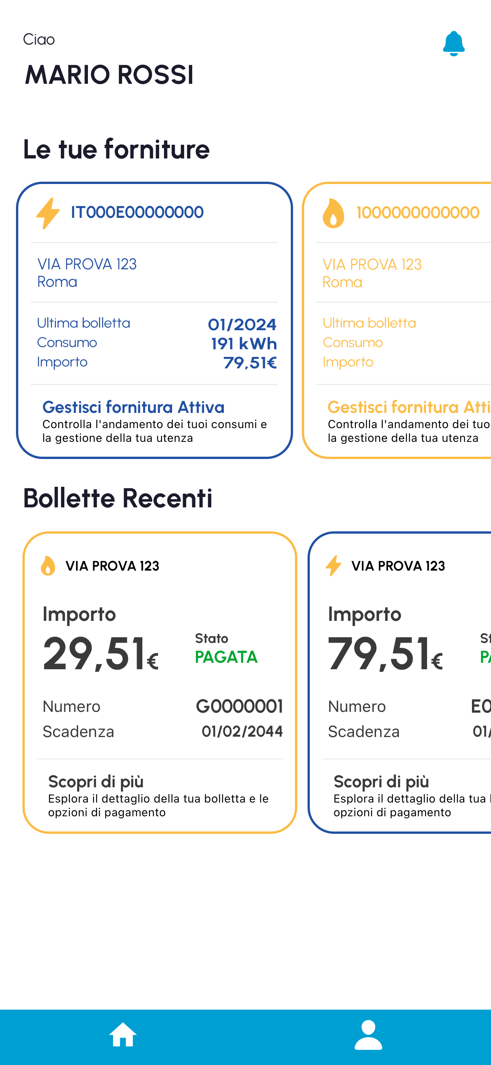The image size is (491, 1065).
Task: Select bill number G0000001
Action: point(239,706)
